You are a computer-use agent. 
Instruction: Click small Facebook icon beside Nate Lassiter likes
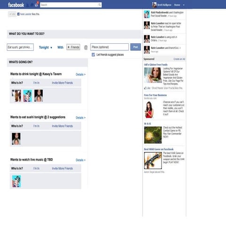18,14
